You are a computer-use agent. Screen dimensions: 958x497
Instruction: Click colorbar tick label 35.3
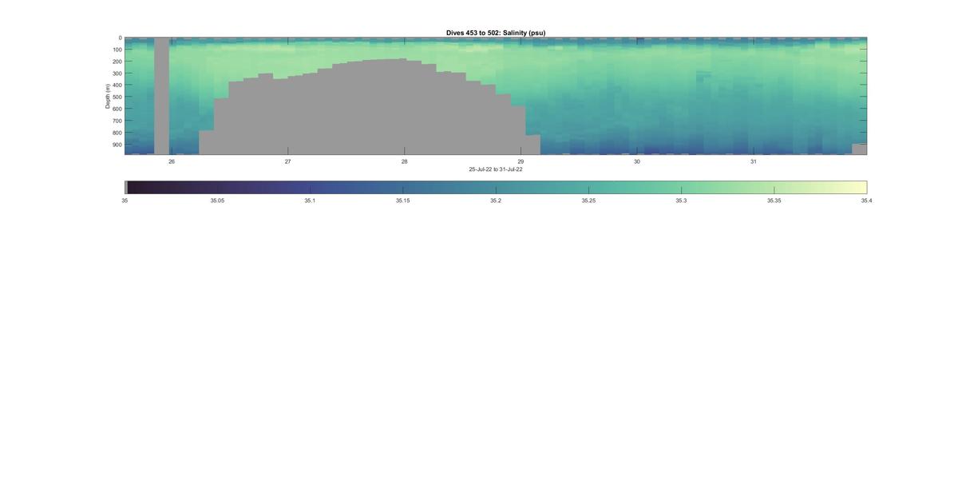pyautogui.click(x=681, y=201)
